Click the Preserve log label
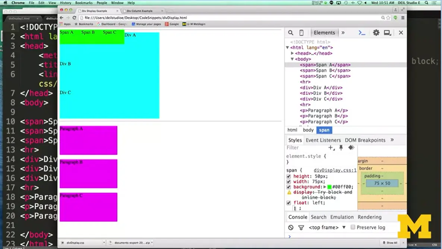Viewport: 442px width, 249px height. pyautogui.click(x=371, y=227)
